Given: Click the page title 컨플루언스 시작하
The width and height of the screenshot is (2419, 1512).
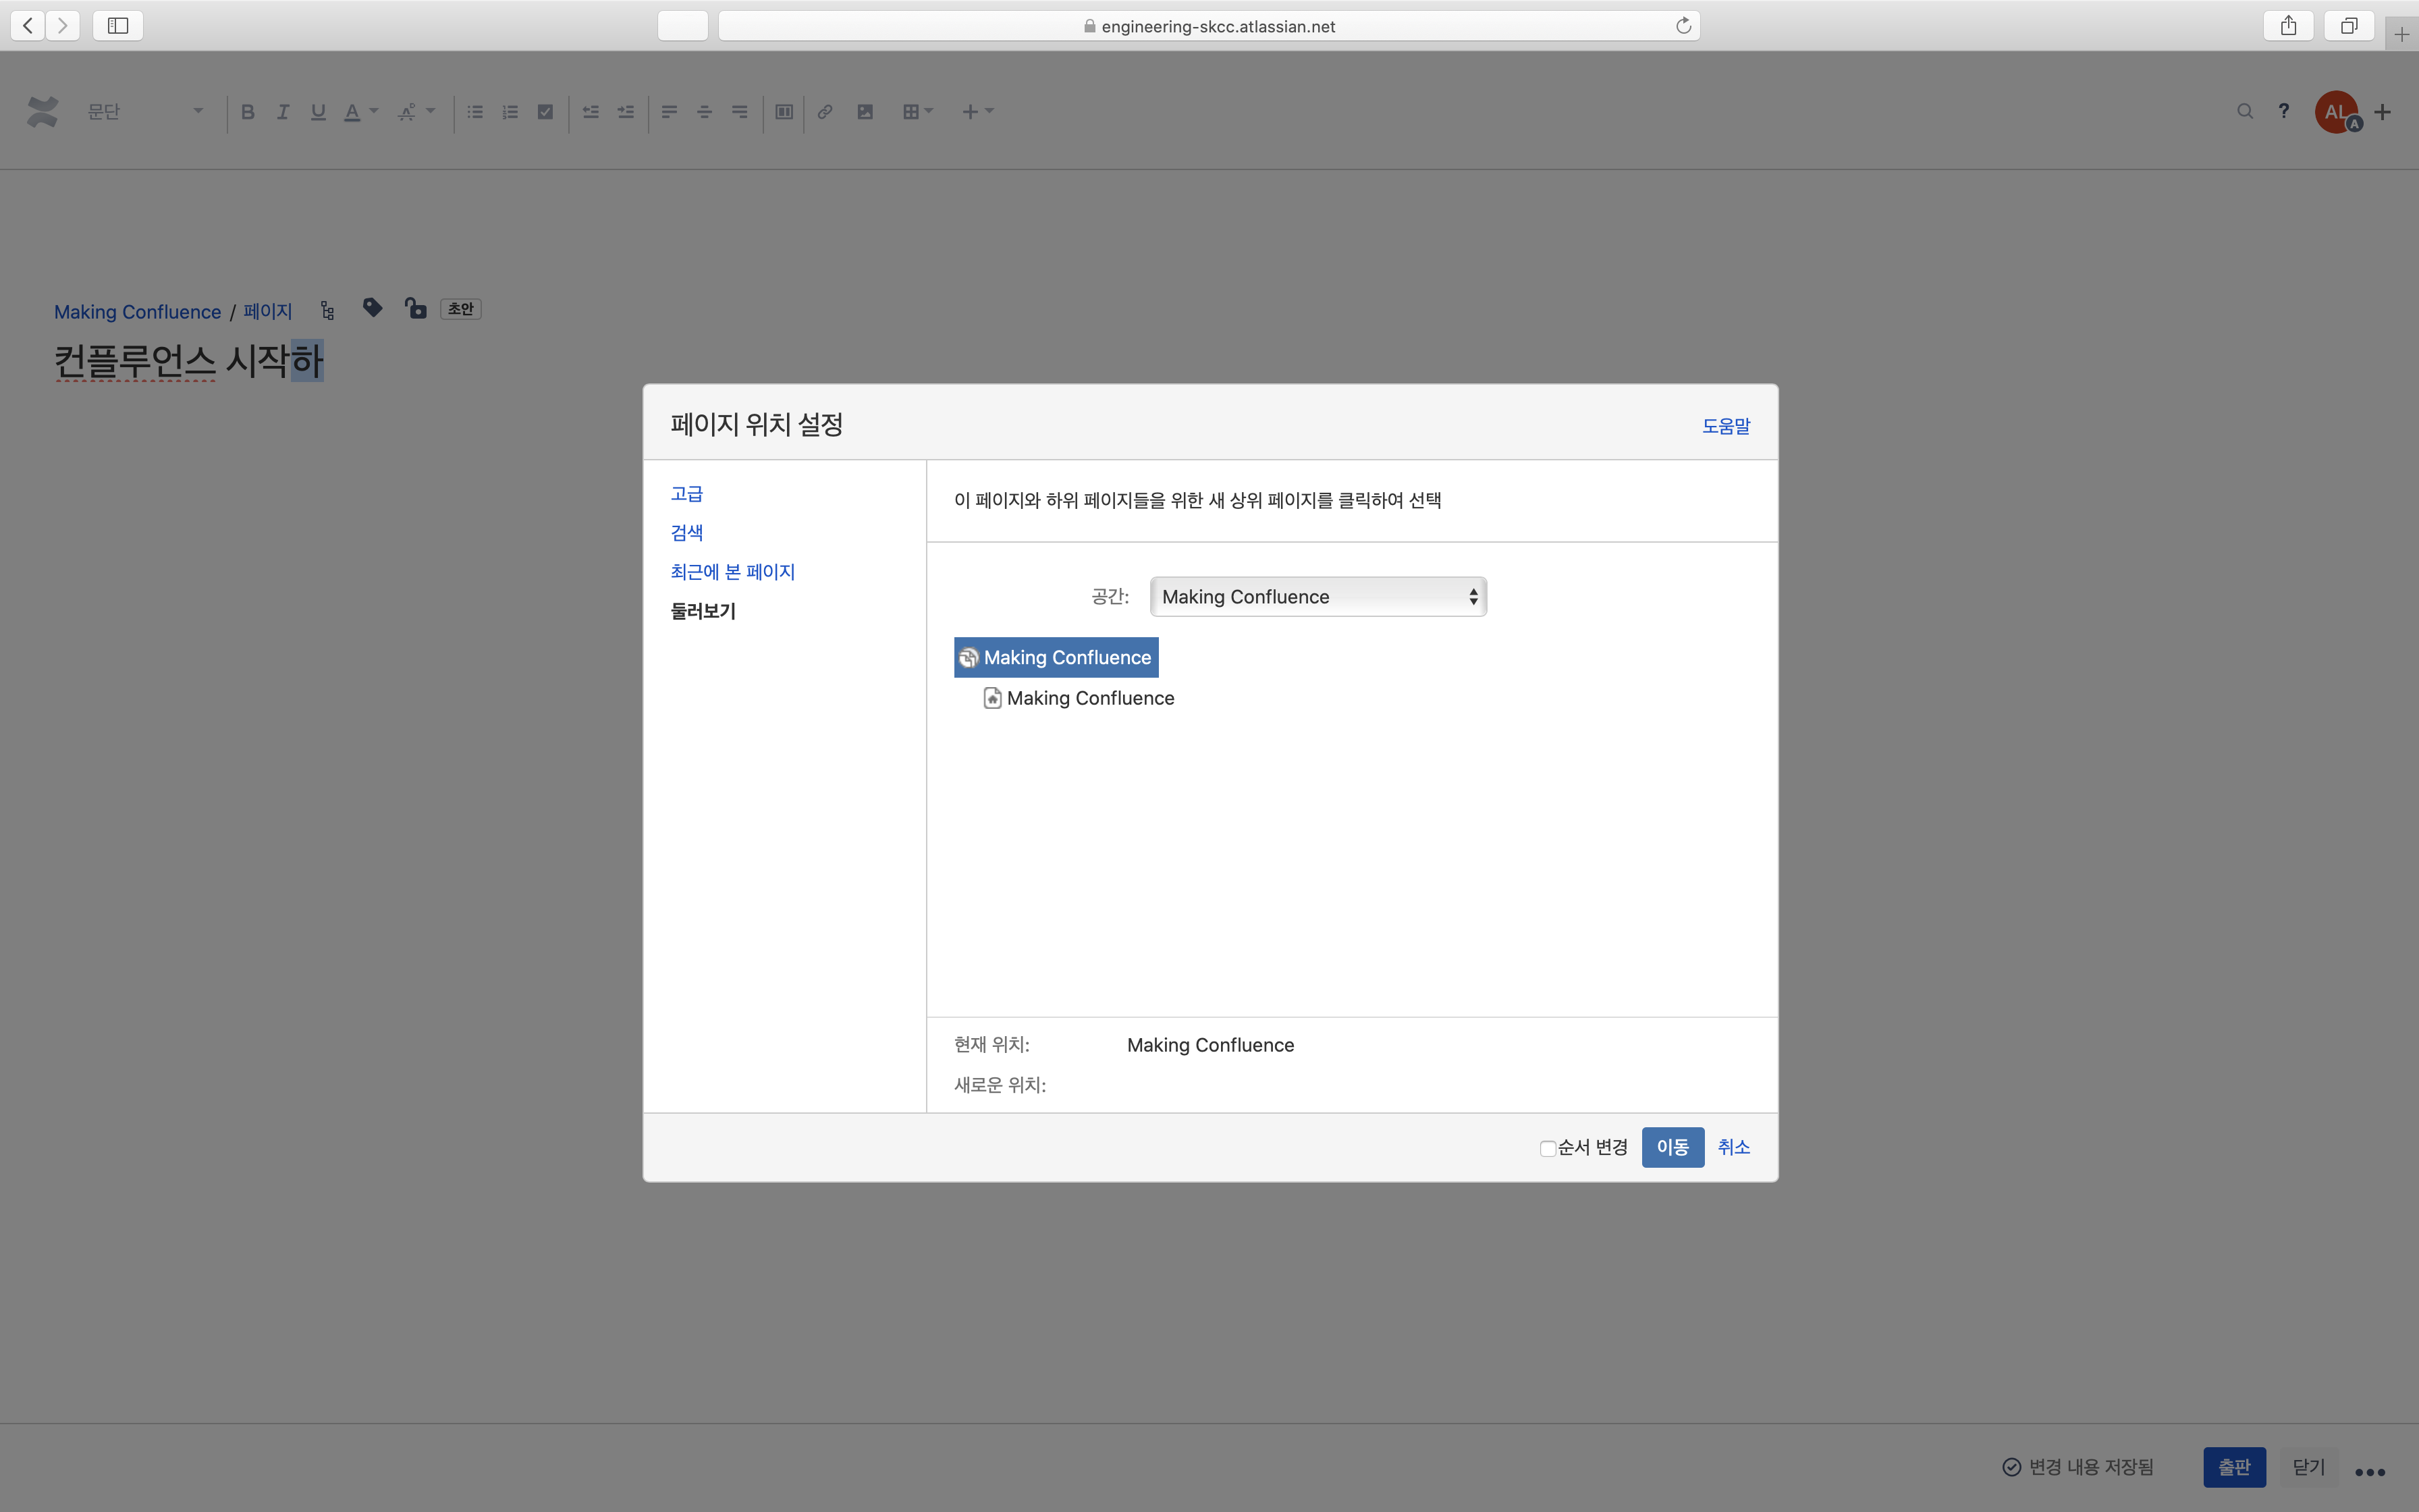Looking at the screenshot, I should coord(189,361).
